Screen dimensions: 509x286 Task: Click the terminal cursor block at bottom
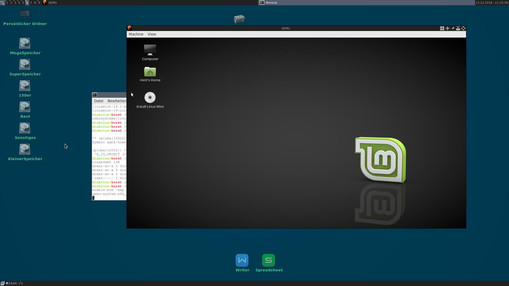pos(93,198)
